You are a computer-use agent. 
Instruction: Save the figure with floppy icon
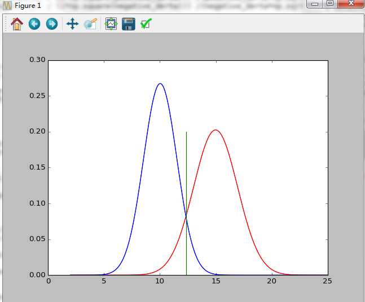[129, 24]
